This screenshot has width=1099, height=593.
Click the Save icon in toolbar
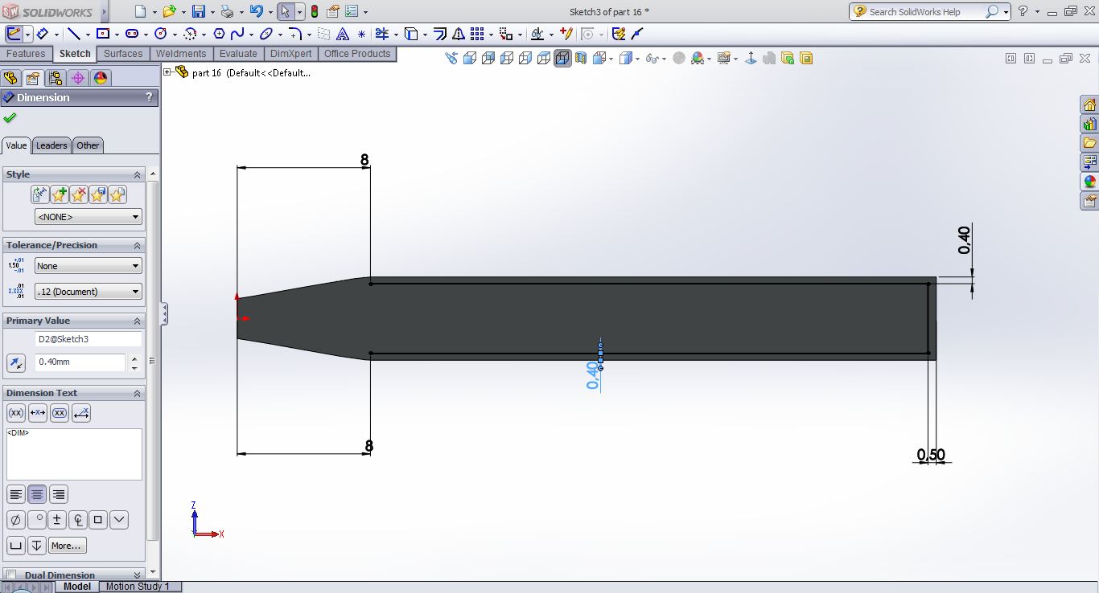coord(199,11)
